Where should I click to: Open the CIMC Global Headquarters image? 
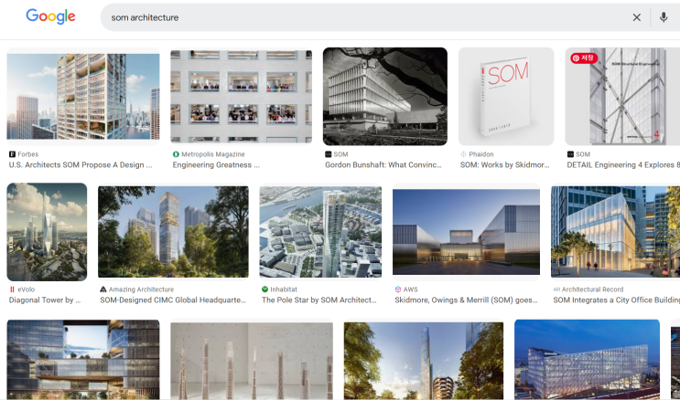pos(174,232)
